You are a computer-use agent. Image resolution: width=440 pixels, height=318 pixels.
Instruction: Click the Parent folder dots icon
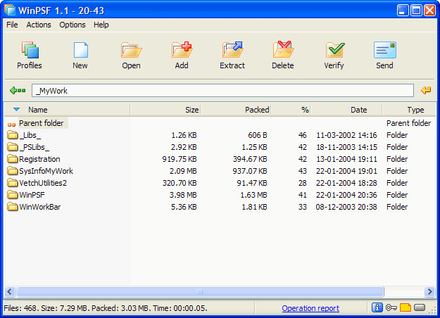pyautogui.click(x=11, y=125)
